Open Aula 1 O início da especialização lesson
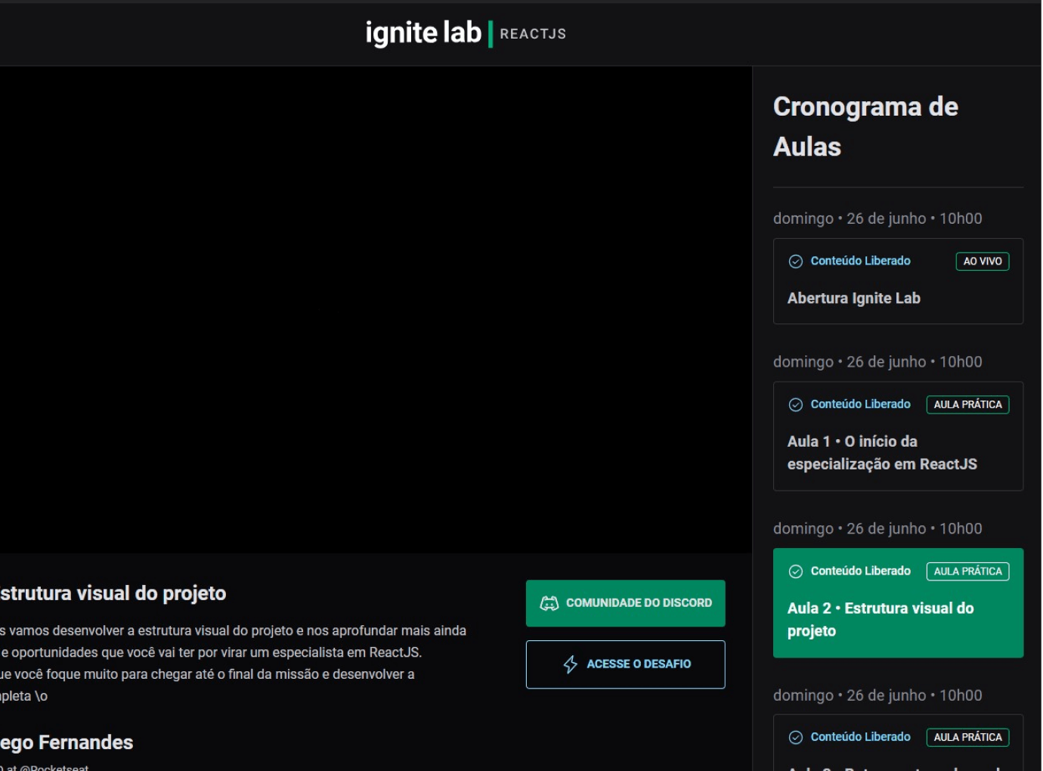Screen dimensions: 1043x771 click(898, 436)
